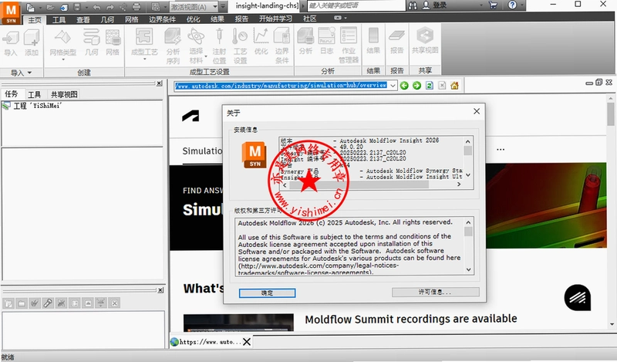Close the 关于 About dialog
Image resolution: width=617 pixels, height=362 pixels.
(477, 111)
